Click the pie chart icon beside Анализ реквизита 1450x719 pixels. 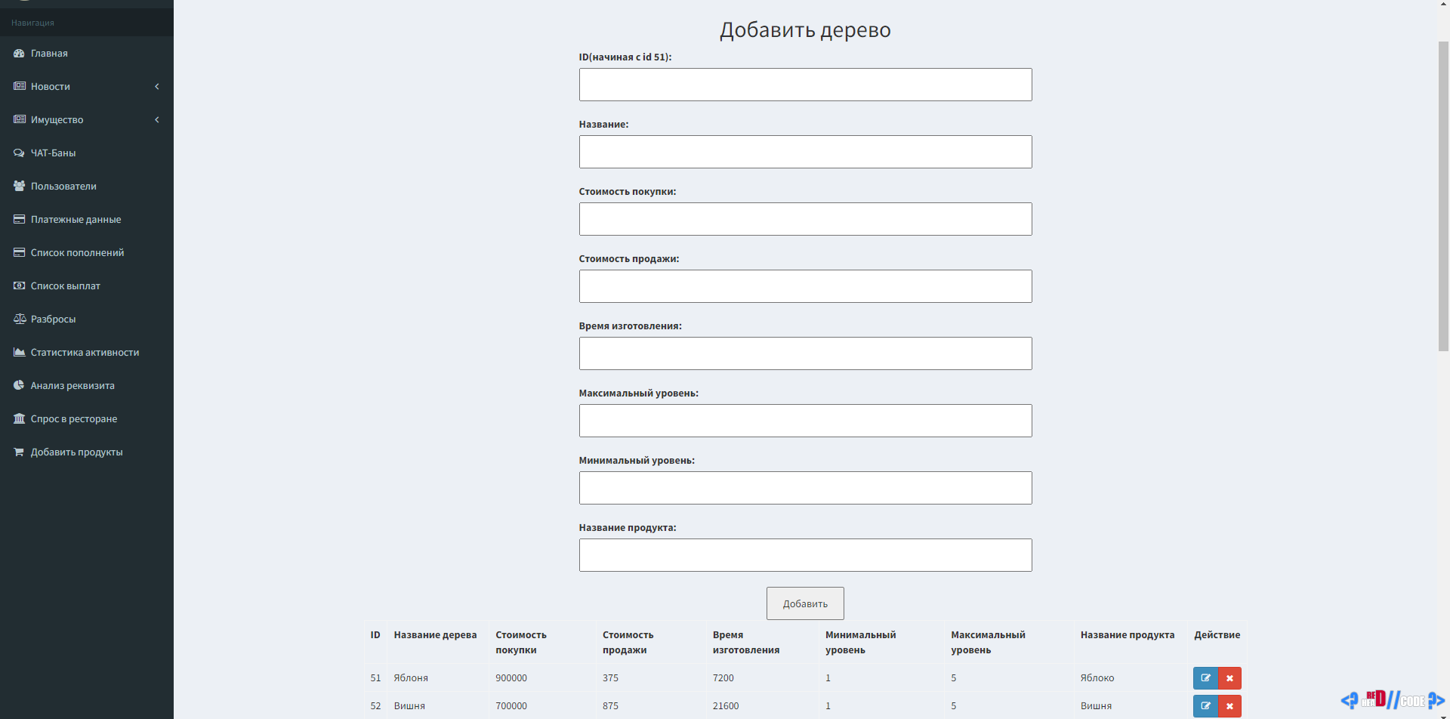coord(19,386)
